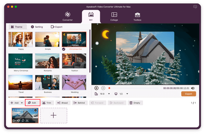
Task: Click the preview video frame
Action: tap(145, 54)
